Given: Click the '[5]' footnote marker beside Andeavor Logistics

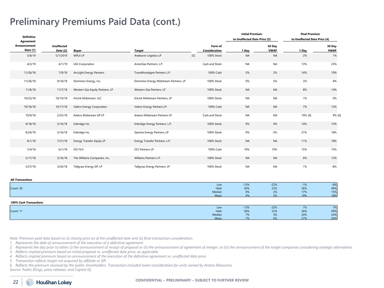Looking at the screenshot, I should (x=193, y=56).
